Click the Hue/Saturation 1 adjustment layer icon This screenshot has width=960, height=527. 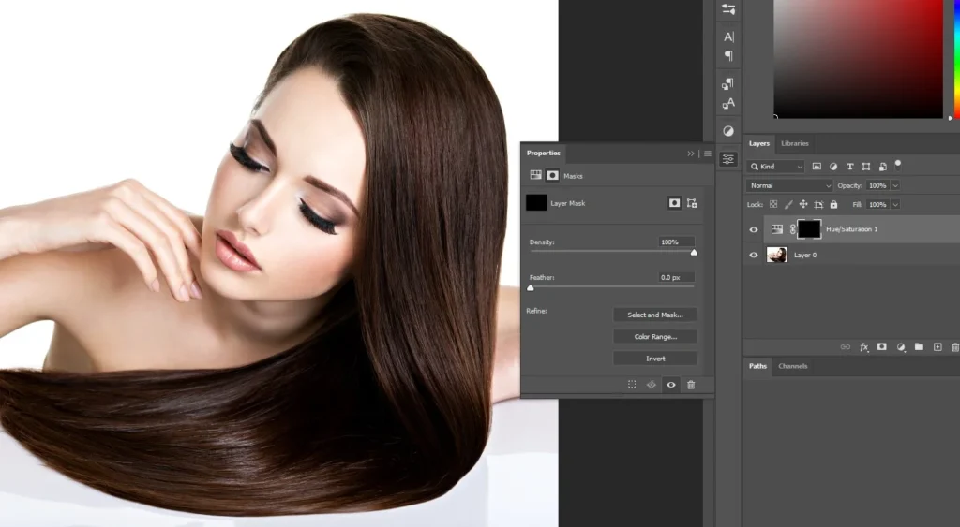click(x=776, y=229)
